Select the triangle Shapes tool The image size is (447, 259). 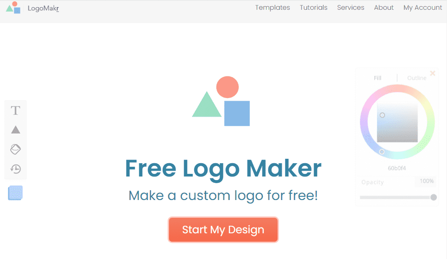(16, 130)
